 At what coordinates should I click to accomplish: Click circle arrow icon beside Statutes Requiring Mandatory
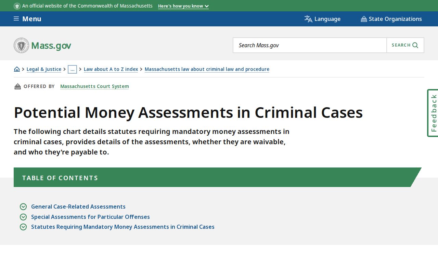coord(23,227)
